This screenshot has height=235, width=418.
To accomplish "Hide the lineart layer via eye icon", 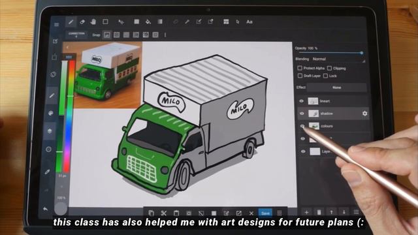I will coord(302,101).
